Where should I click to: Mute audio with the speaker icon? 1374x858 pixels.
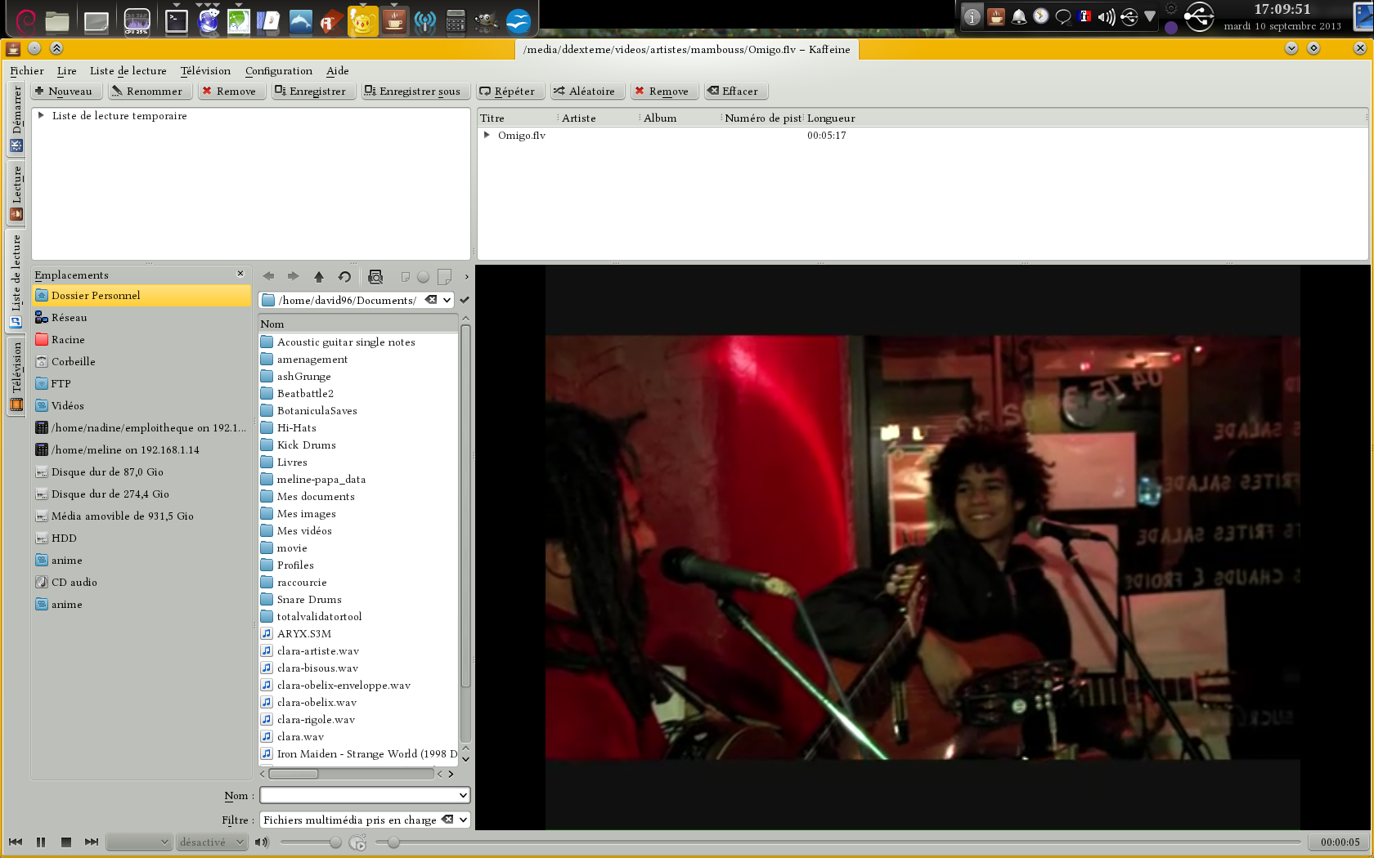click(262, 842)
